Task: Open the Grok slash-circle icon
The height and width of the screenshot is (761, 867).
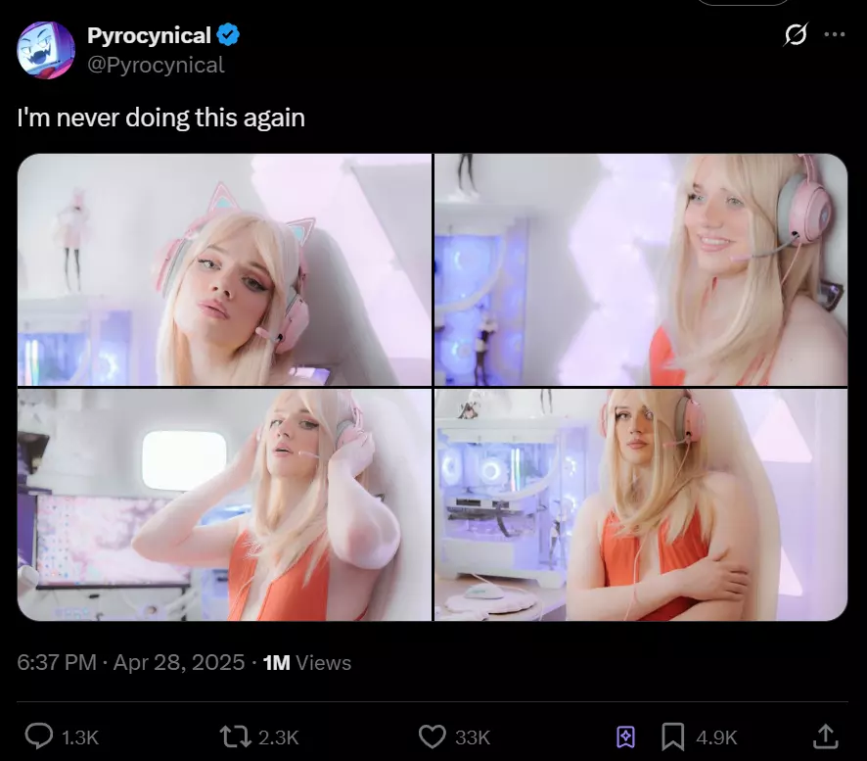Action: coord(796,34)
